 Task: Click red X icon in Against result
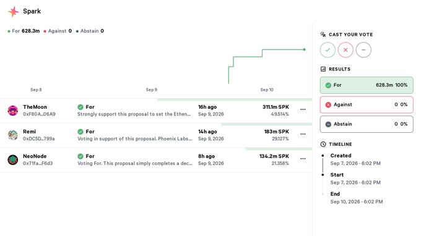point(328,105)
